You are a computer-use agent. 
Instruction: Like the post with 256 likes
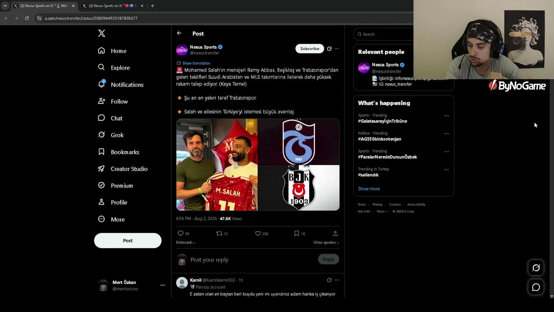(x=258, y=234)
